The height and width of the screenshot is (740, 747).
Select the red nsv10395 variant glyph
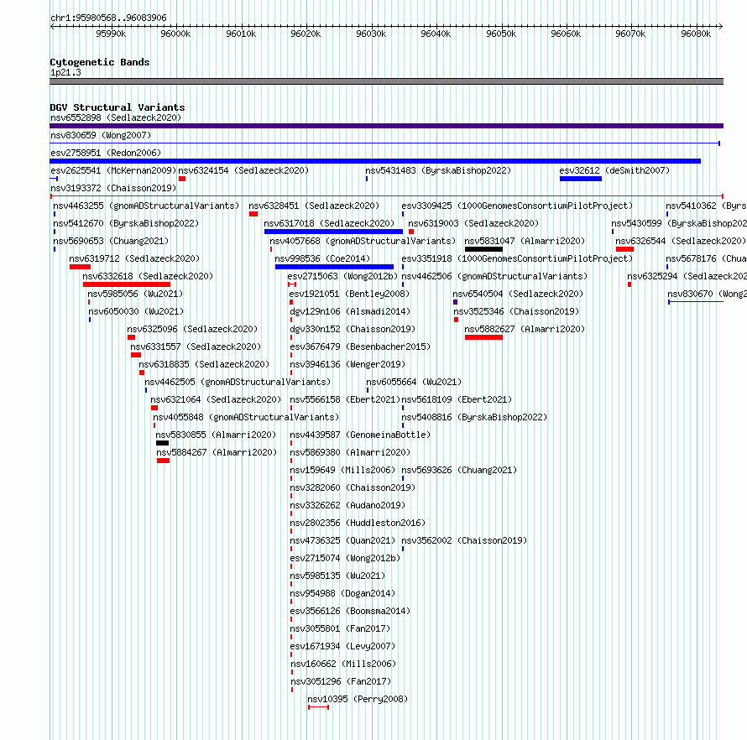point(318,707)
